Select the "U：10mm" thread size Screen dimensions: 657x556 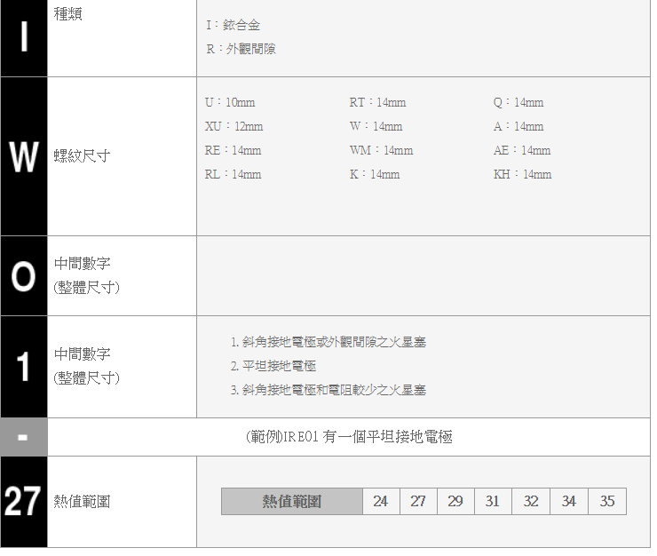coord(230,102)
